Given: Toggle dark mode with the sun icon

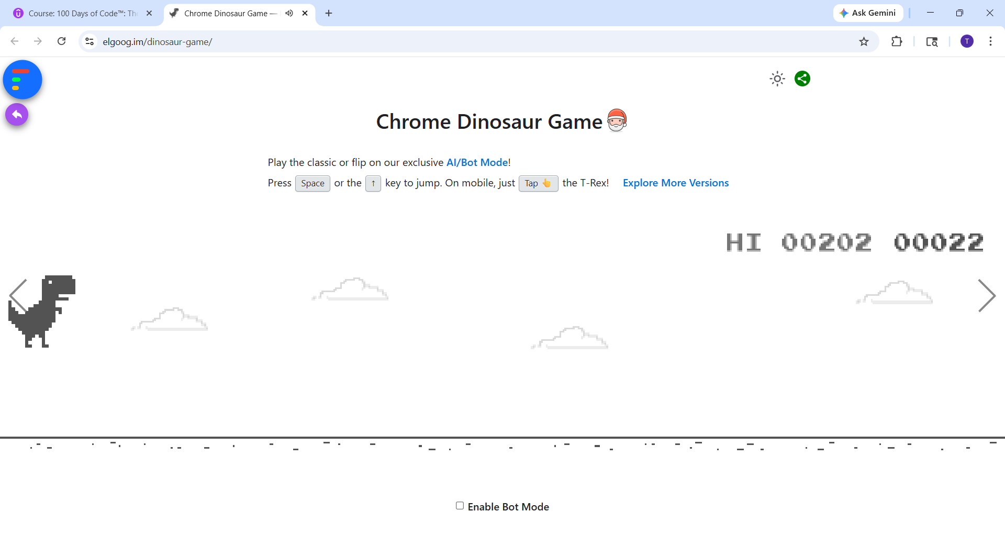Looking at the screenshot, I should pos(777,79).
